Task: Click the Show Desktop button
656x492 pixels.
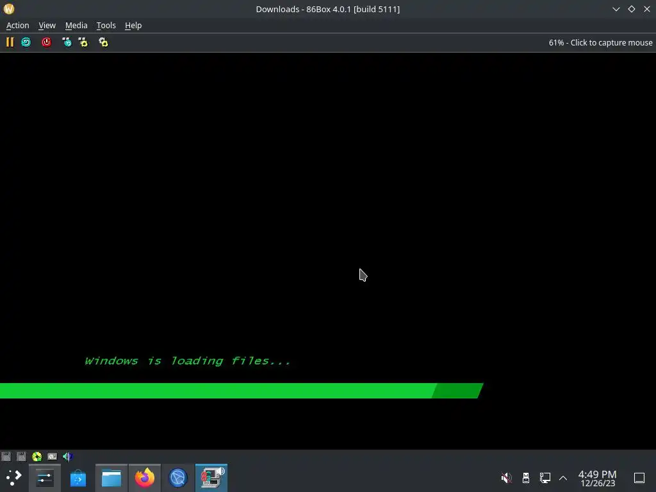Action: click(x=639, y=478)
